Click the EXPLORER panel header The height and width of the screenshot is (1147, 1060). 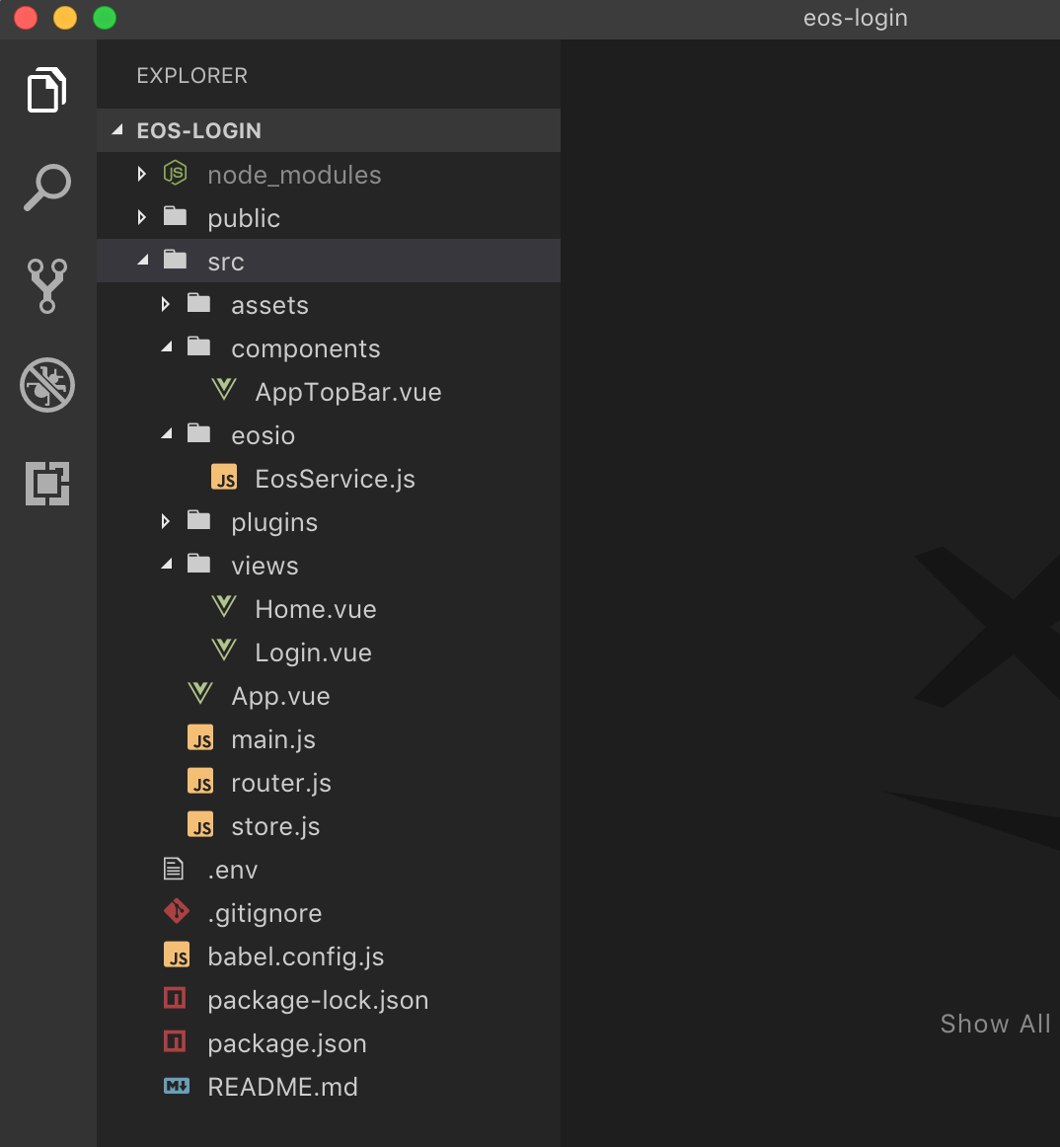(192, 75)
